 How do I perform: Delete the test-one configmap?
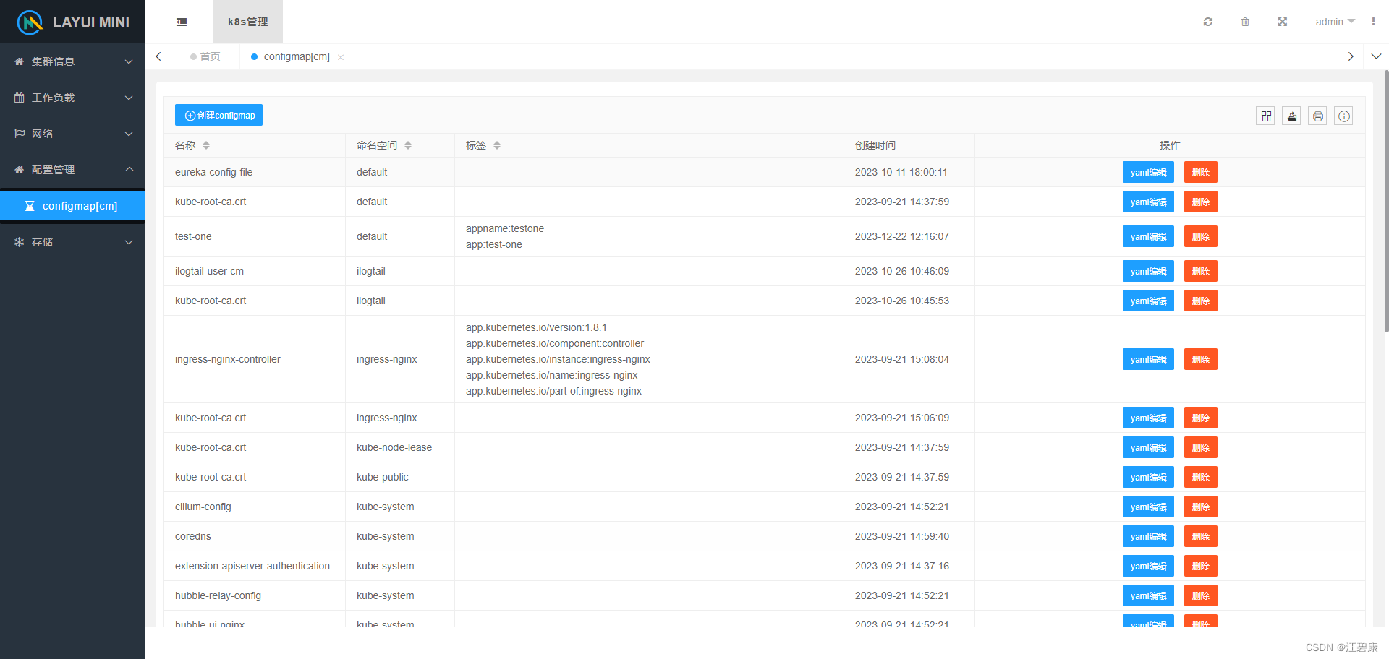point(1200,236)
